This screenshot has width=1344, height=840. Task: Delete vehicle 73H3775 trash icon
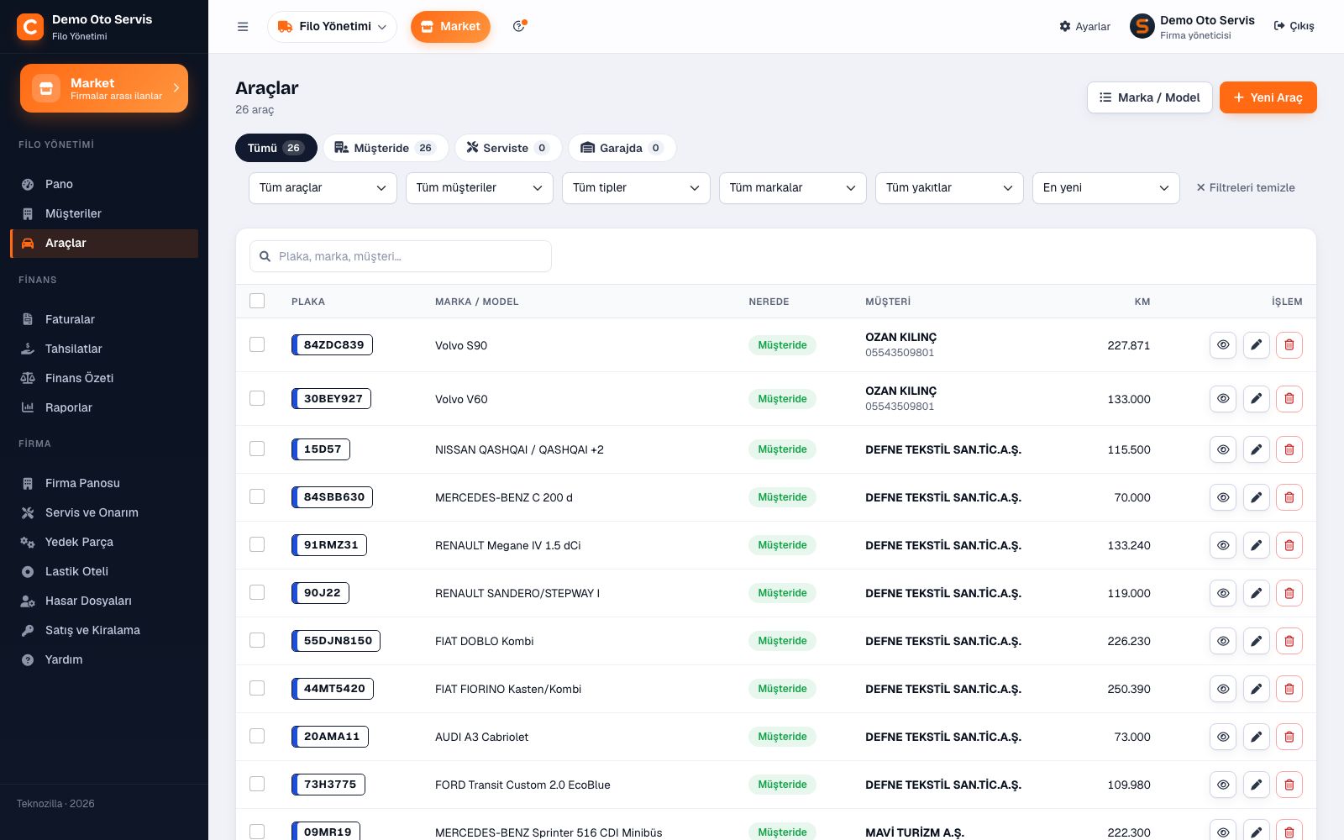click(x=1289, y=785)
